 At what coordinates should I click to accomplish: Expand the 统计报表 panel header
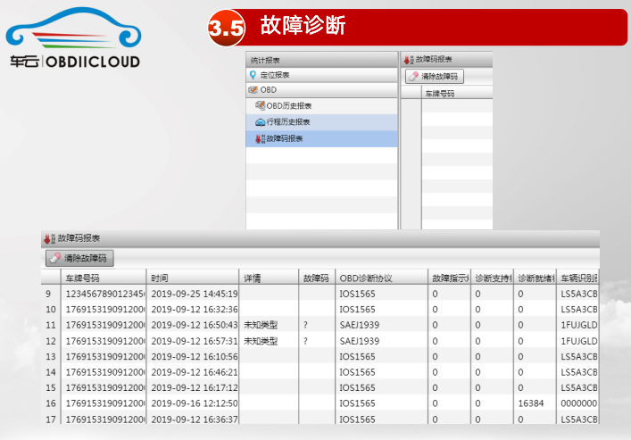pyautogui.click(x=321, y=59)
